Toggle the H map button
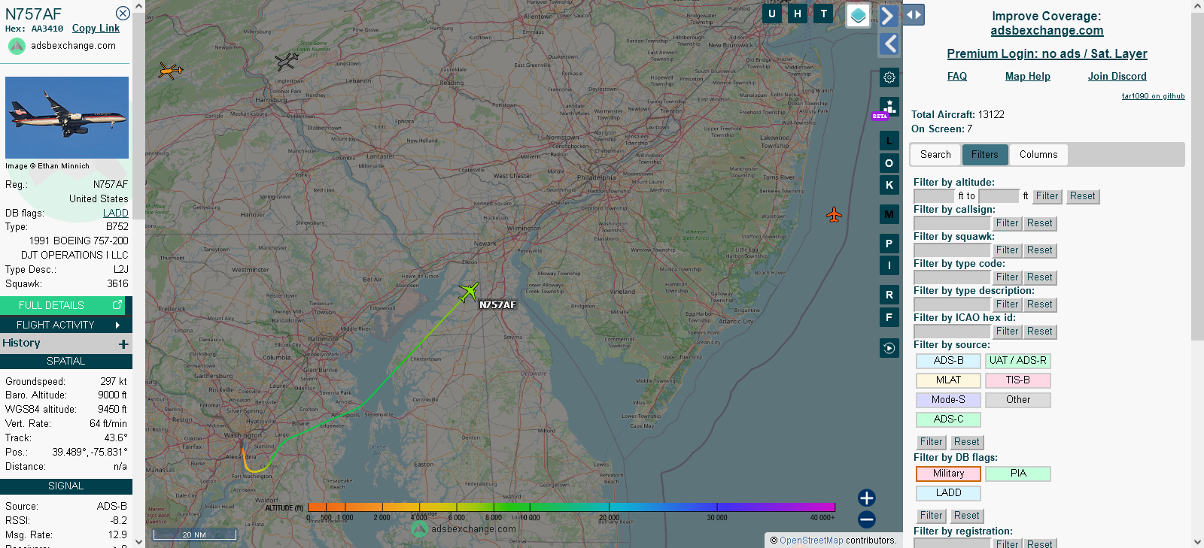 [798, 14]
